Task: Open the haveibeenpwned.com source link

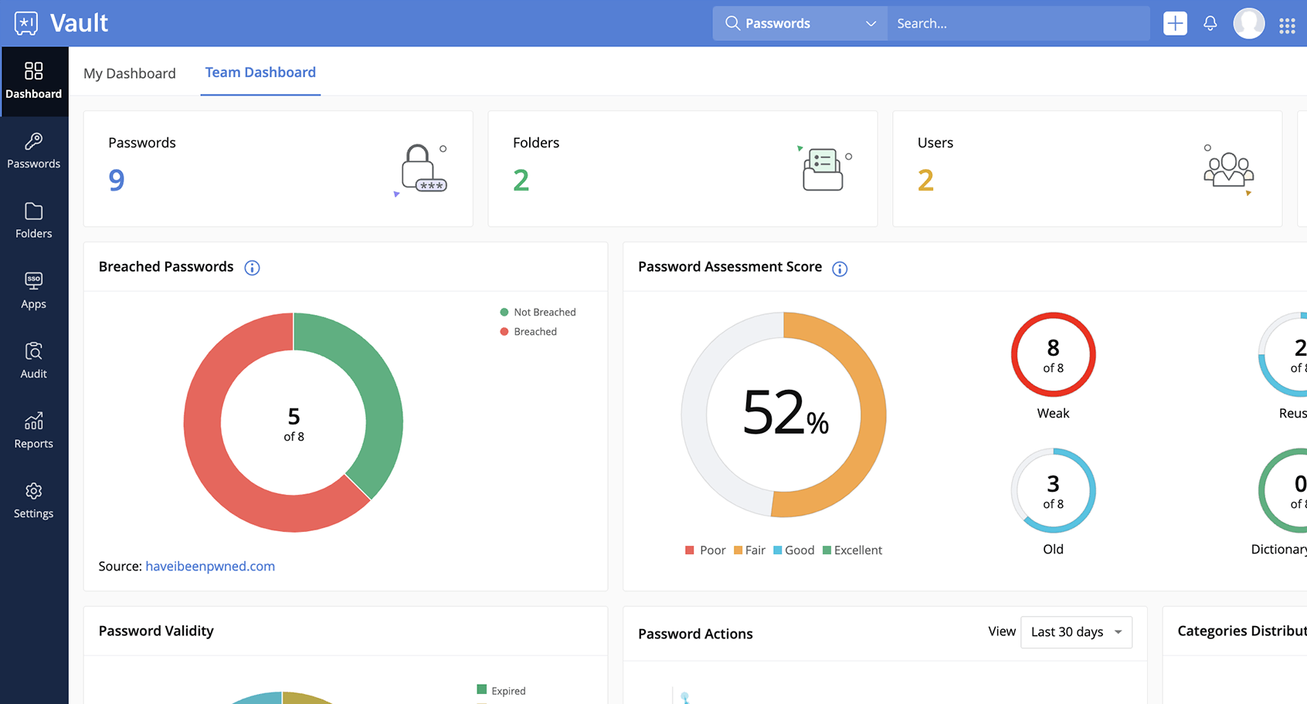Action: coord(210,566)
